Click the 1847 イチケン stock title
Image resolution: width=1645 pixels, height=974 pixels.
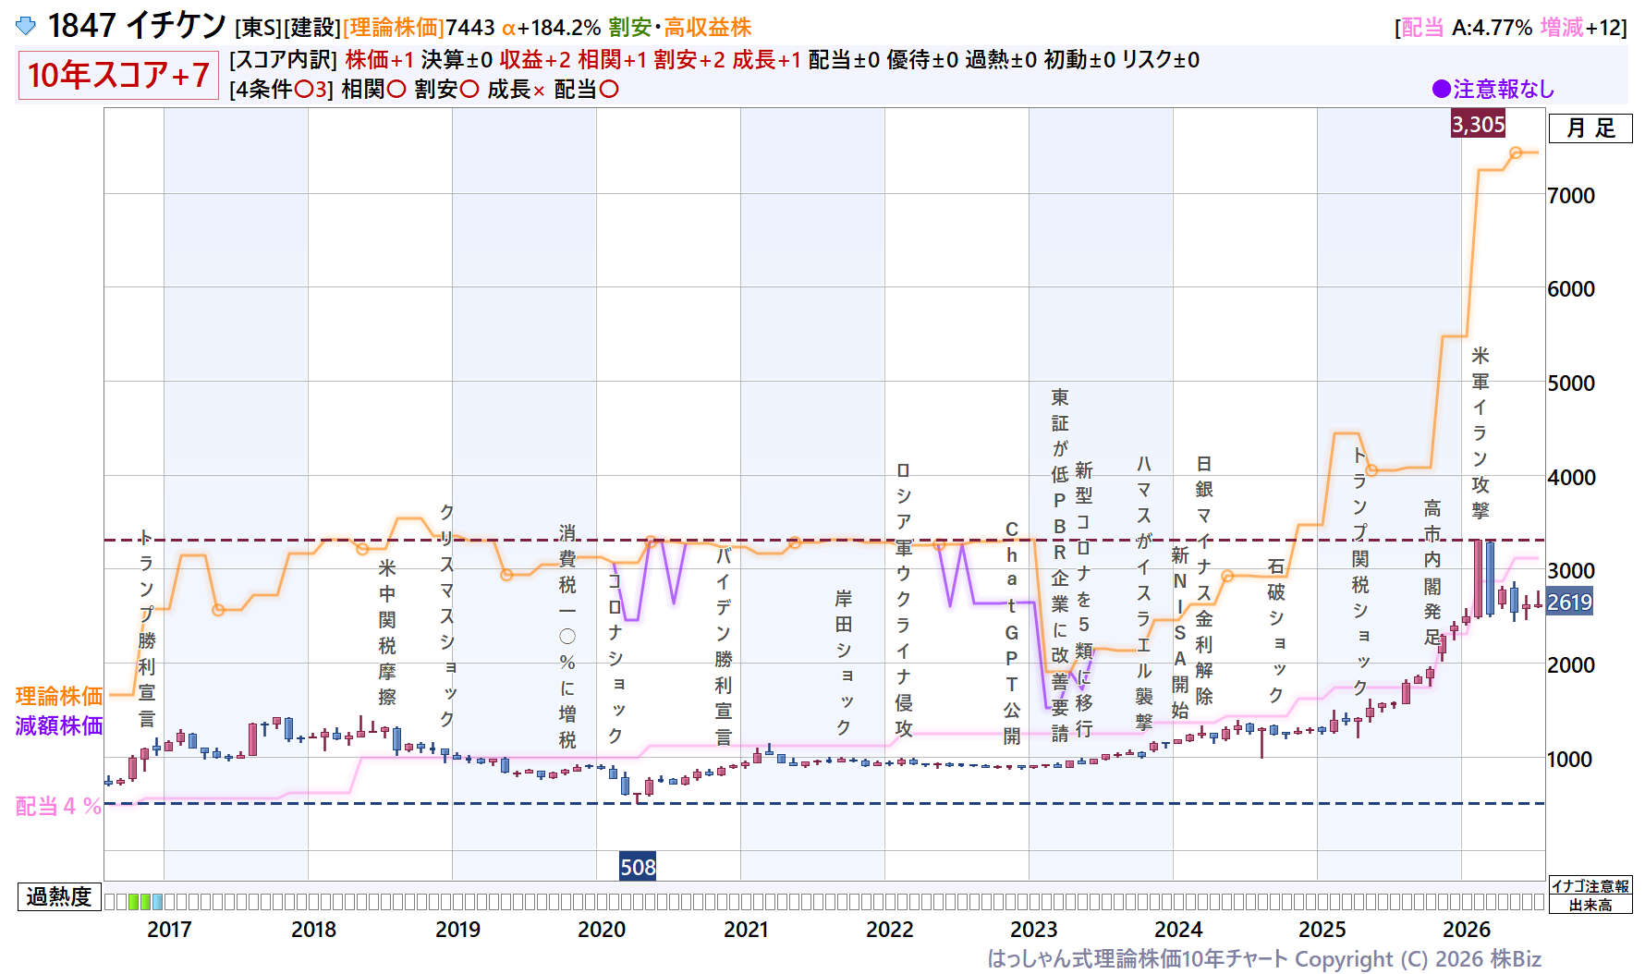tap(137, 26)
